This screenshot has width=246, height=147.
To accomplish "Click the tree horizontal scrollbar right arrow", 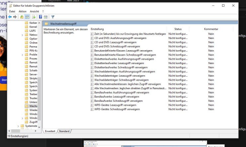I will [36, 131].
